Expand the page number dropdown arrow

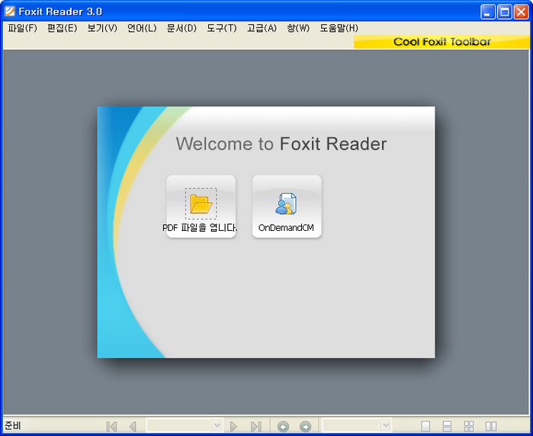tap(217, 425)
